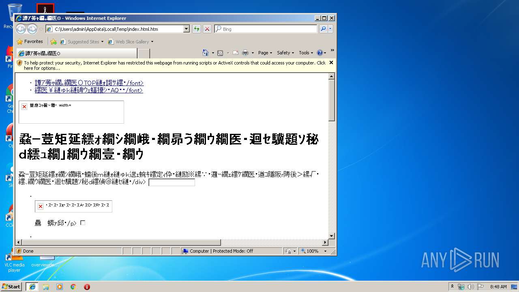The width and height of the screenshot is (519, 292).
Task: Open the first garbled TOP link
Action: coord(89,83)
